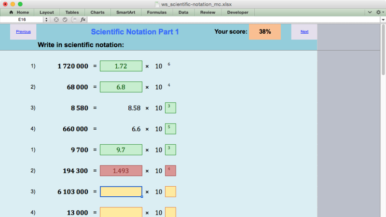Click the document icon in the title bar
Image resolution: width=386 pixels, height=217 pixels.
pyautogui.click(x=157, y=4)
